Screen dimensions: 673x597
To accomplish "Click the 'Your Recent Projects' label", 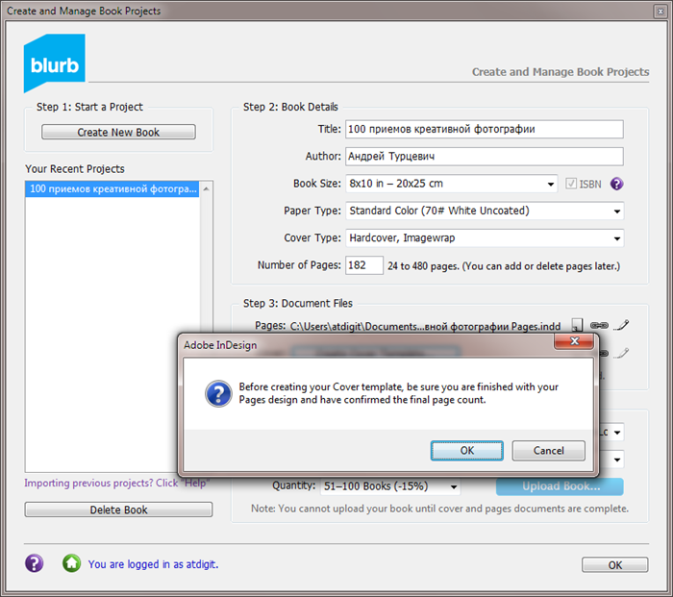I will coord(75,169).
